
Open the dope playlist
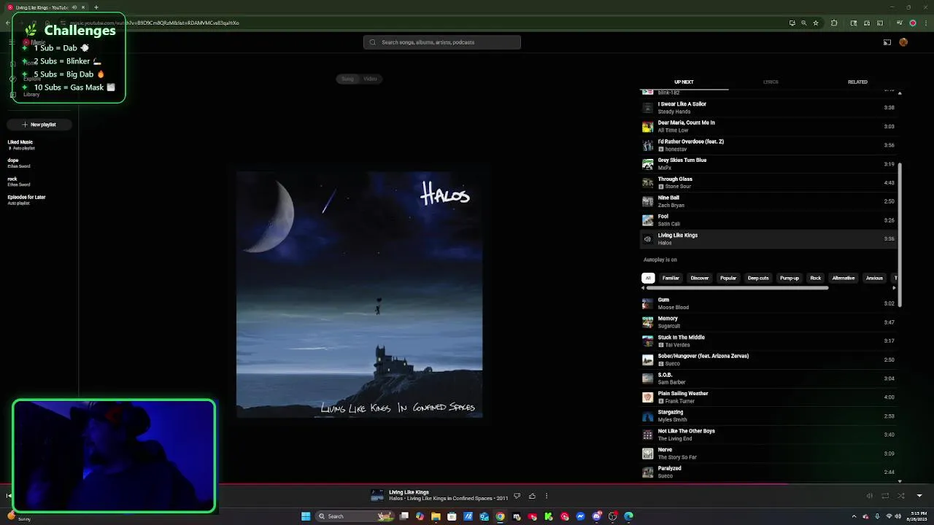pyautogui.click(x=18, y=163)
